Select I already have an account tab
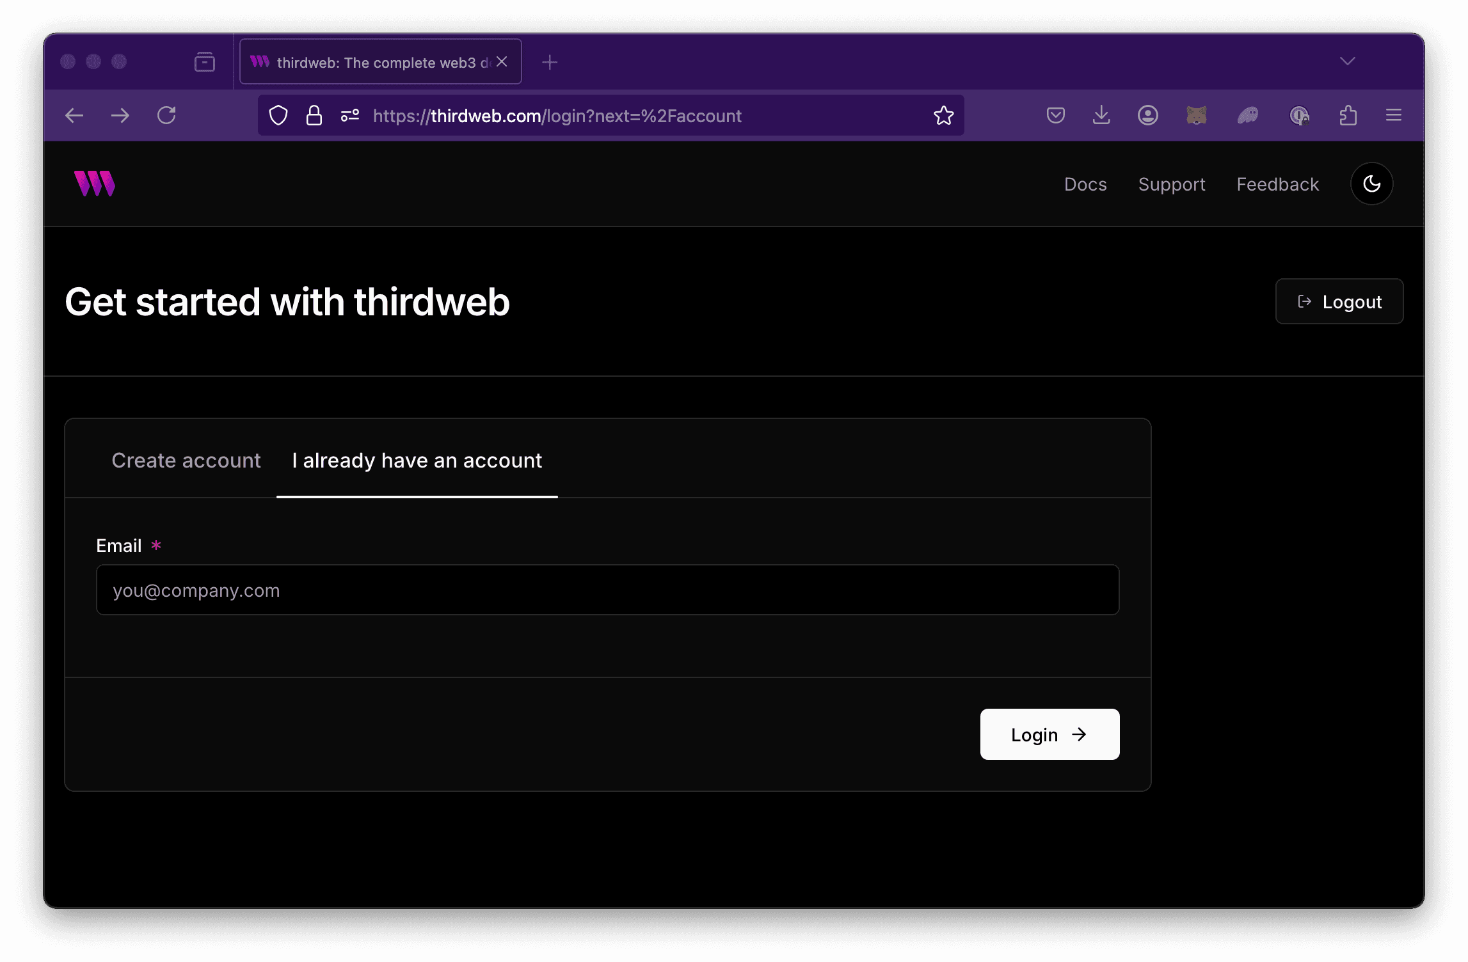 (417, 461)
